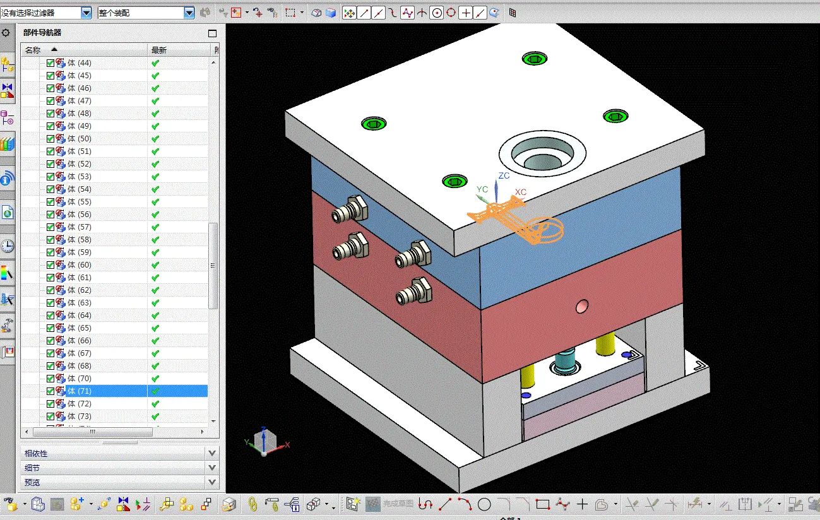Uncheck the checkbox for 体 (47)
The height and width of the screenshot is (520, 820).
(51, 101)
